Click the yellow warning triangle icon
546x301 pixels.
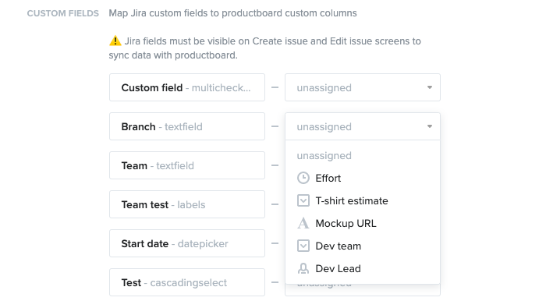(x=115, y=41)
